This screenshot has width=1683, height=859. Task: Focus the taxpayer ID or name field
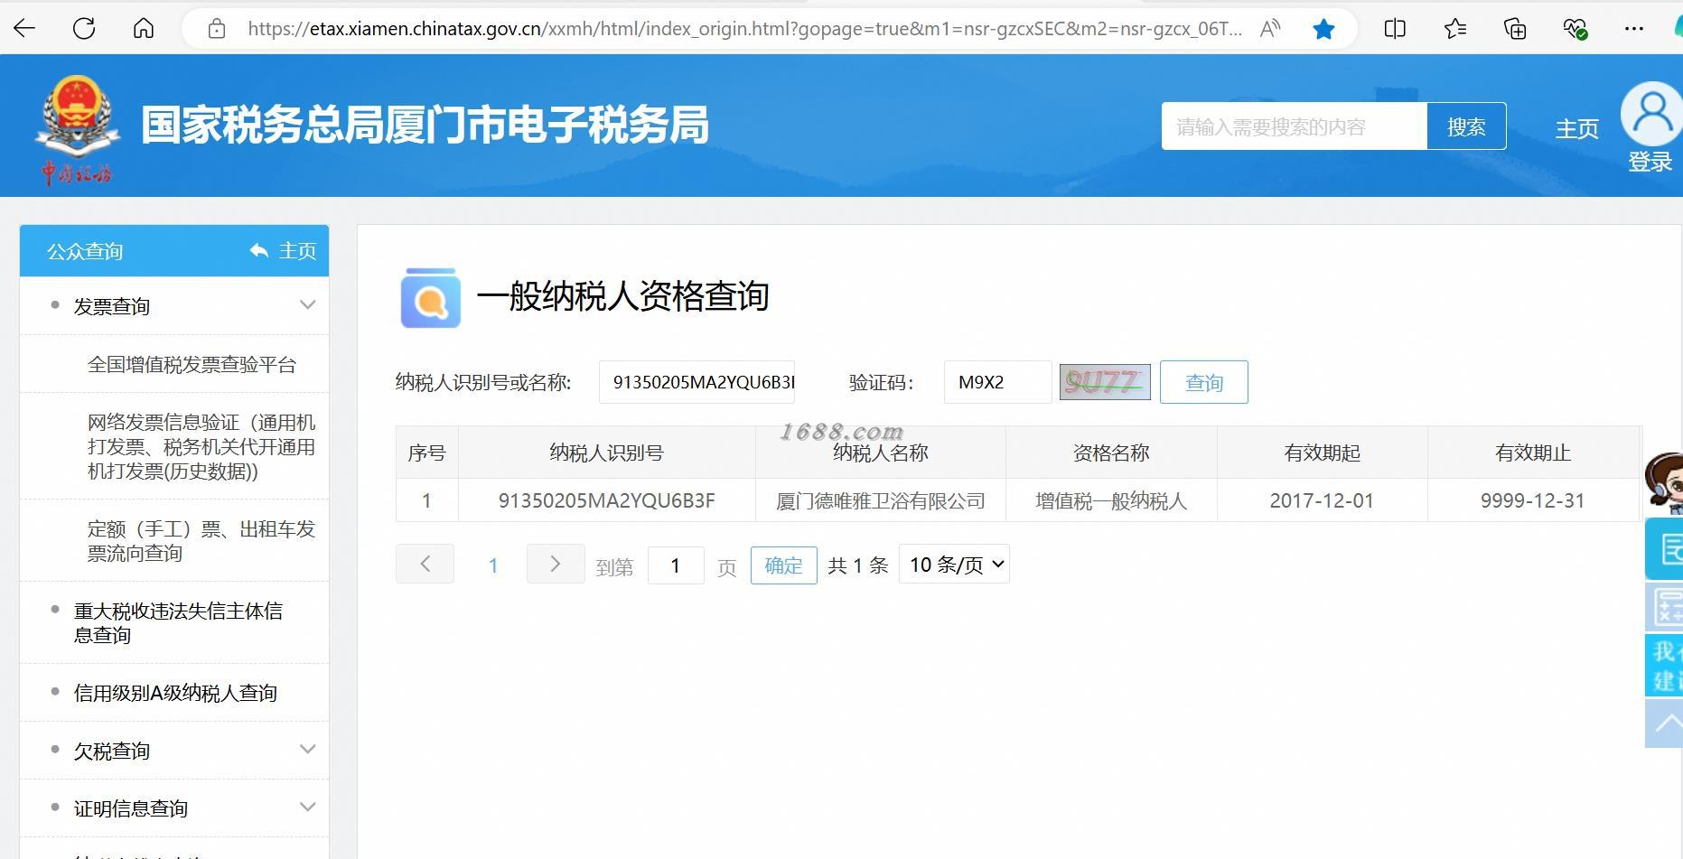pyautogui.click(x=697, y=382)
